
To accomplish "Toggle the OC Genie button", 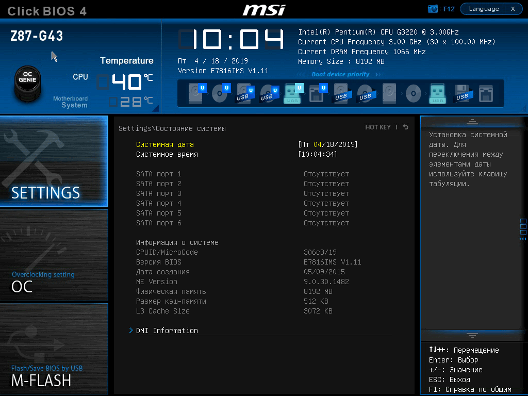I will (28, 83).
